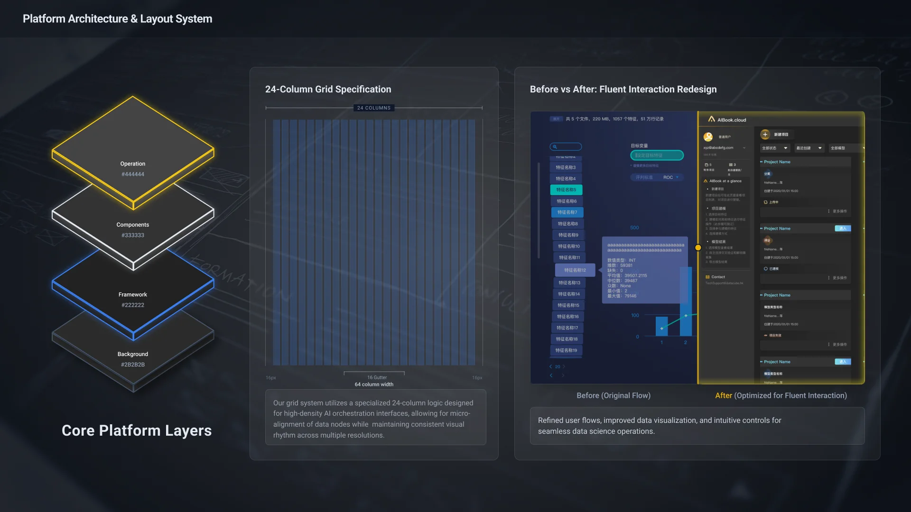Viewport: 911px width, 512px height.
Task: Click the user avatar icon above xyz@abcdefg.com
Action: [x=709, y=137]
